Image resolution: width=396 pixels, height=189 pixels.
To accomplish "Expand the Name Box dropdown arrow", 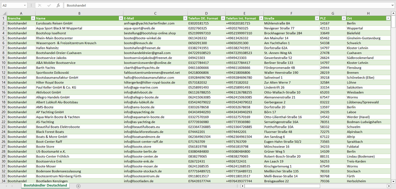I will 25,5.
